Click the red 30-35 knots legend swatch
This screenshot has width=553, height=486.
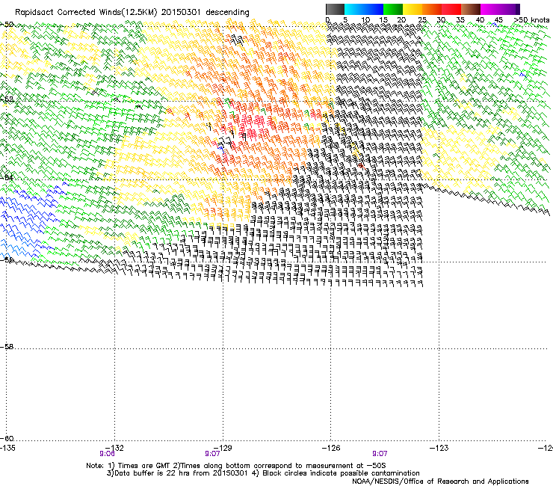(x=451, y=9)
